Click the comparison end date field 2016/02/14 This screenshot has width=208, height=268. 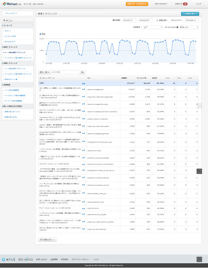[x=192, y=21]
